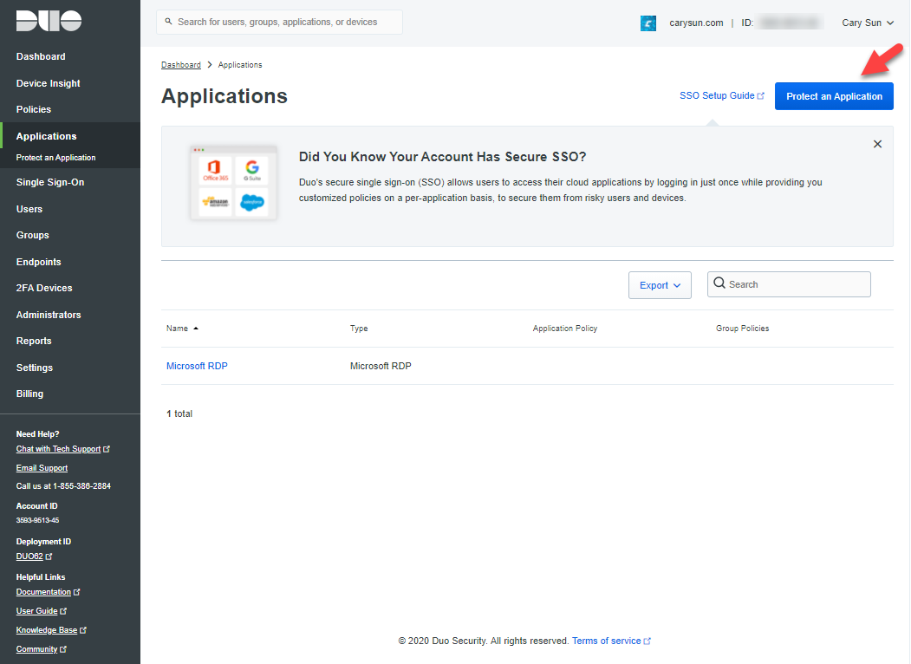Dismiss the Secure SSO banner with the X
The height and width of the screenshot is (664, 911).
point(877,144)
